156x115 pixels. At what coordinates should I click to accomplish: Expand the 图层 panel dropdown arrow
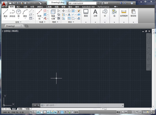(86, 22)
